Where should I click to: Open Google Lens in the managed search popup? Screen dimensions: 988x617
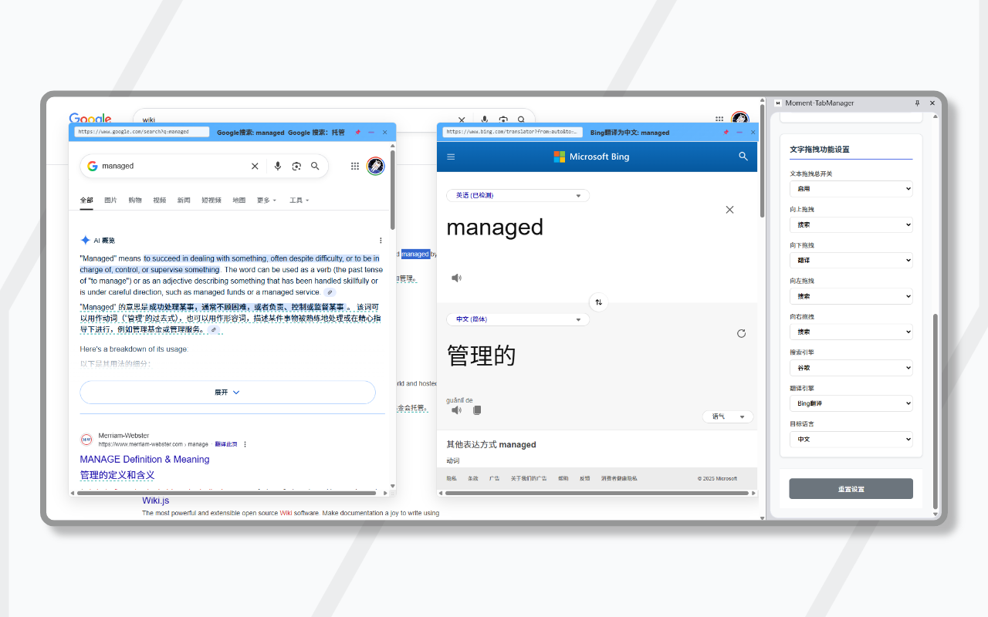296,166
